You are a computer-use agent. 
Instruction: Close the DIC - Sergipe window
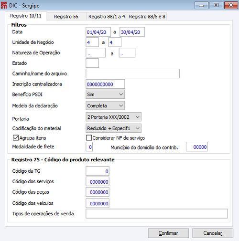231,5
